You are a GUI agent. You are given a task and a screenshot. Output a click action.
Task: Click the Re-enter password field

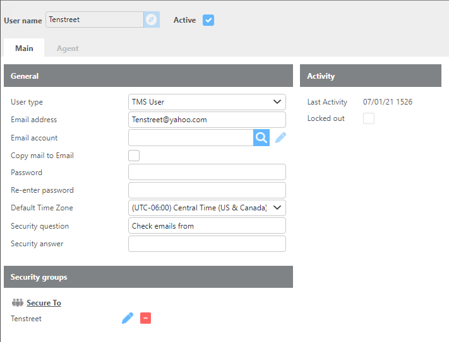[x=207, y=190]
